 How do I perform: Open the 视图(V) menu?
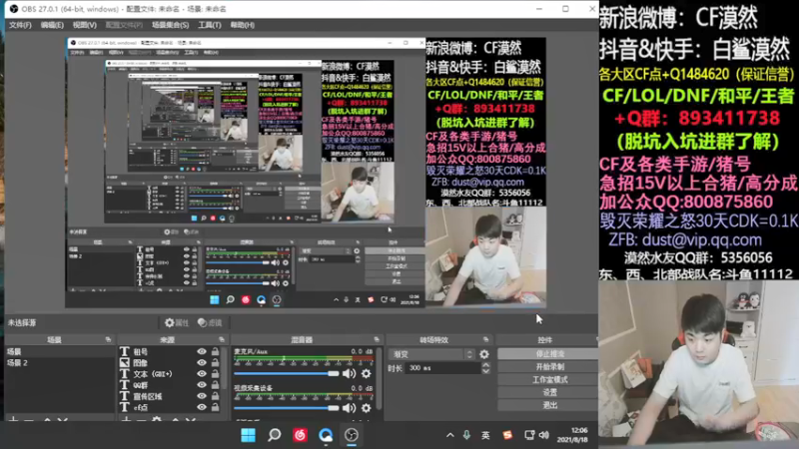point(84,25)
